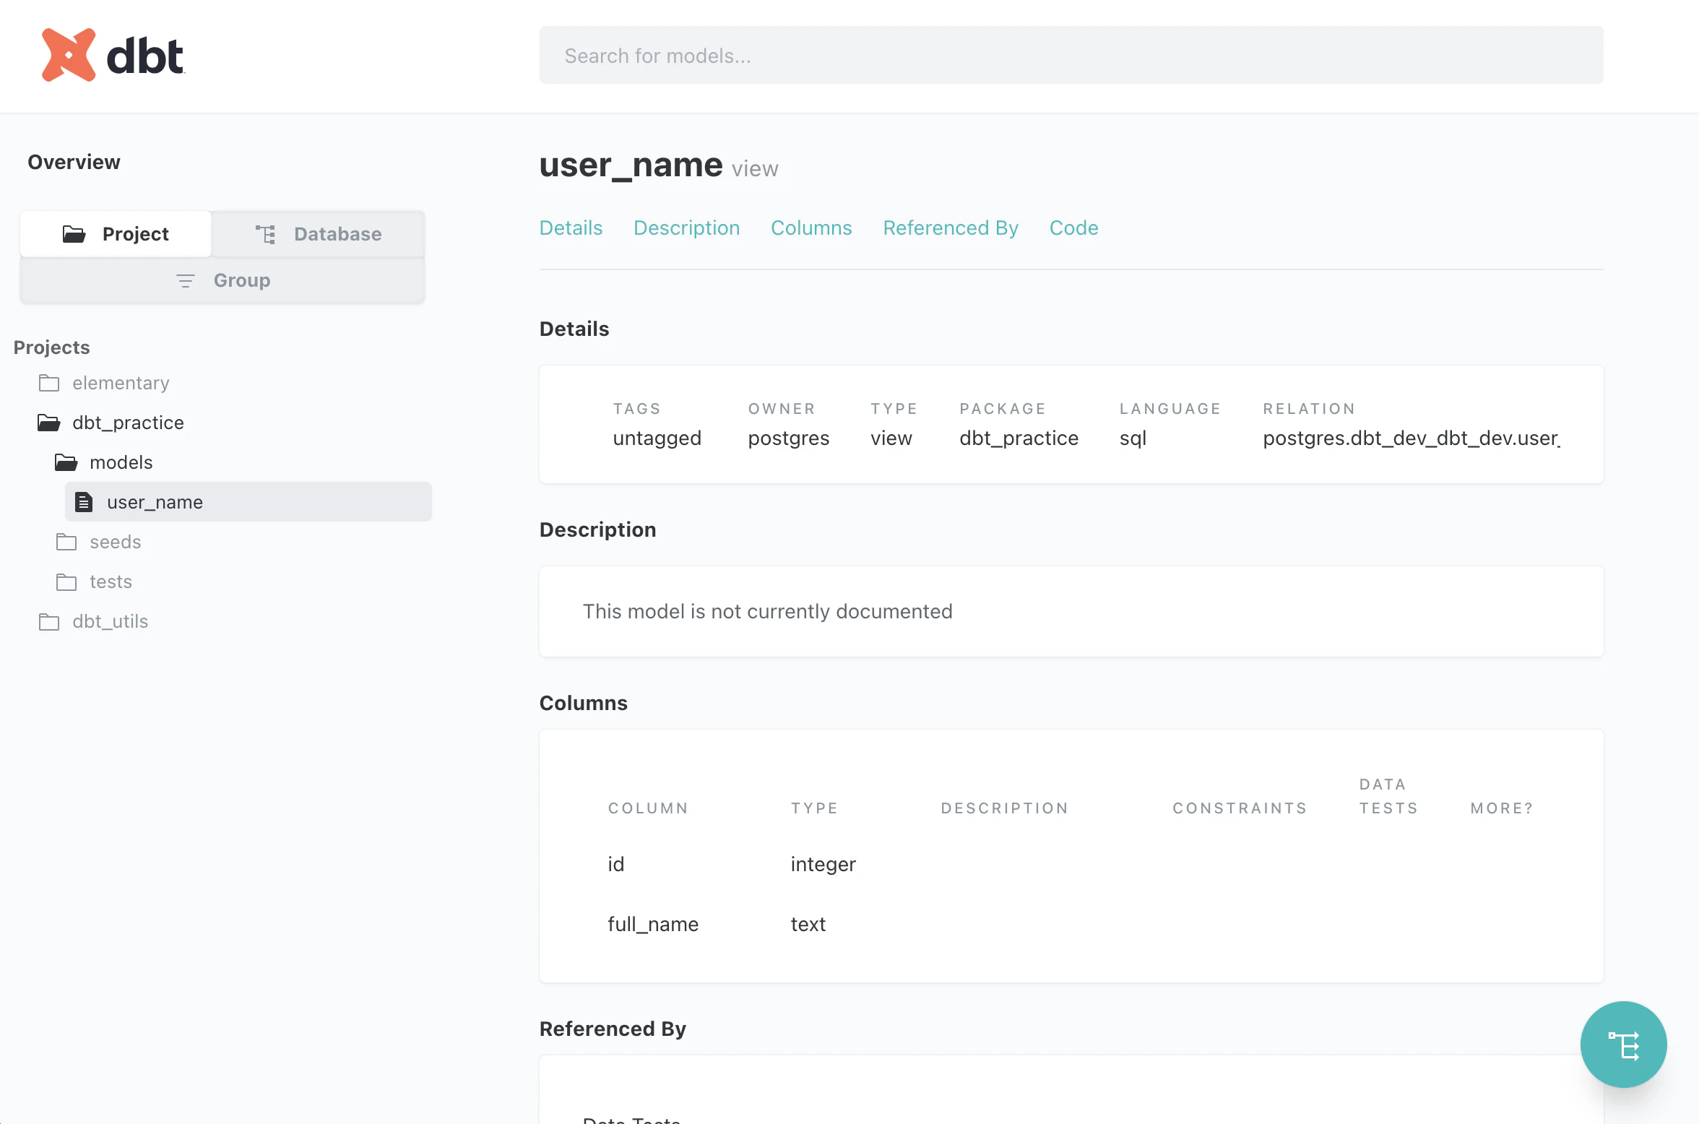The height and width of the screenshot is (1124, 1699).
Task: Expand the elementary project
Action: pos(121,383)
